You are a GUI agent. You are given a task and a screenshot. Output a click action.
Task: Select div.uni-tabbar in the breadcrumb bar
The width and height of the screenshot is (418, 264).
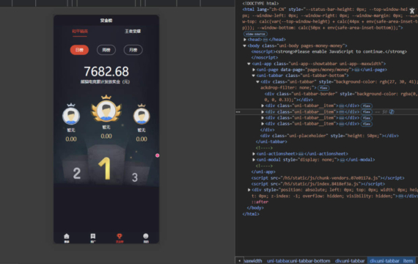[x=350, y=260]
